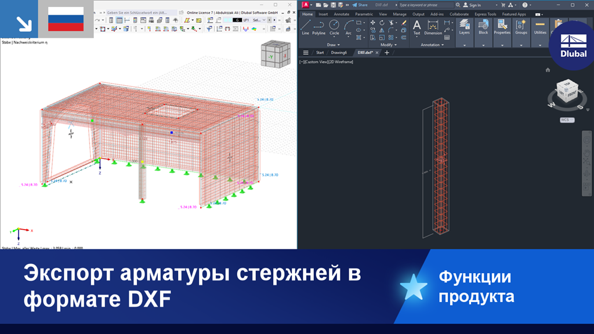
Task: Open the Home ribbon tab
Action: 307,14
